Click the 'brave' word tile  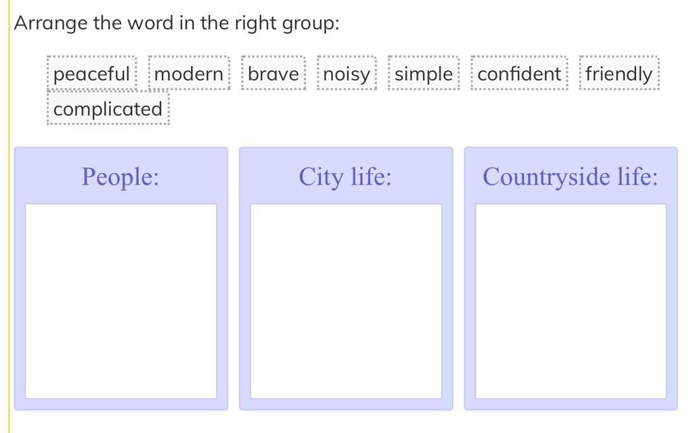click(273, 74)
